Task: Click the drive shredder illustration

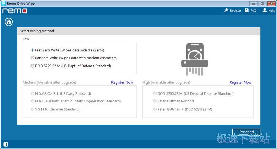Action: coord(195,59)
